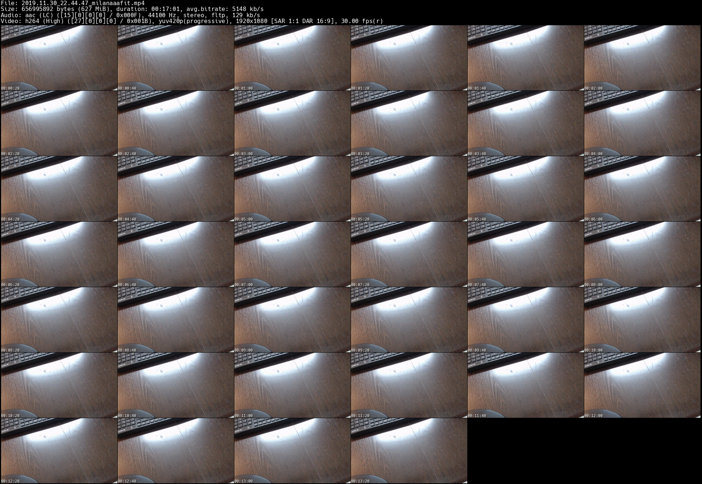
Task: Choose the 00:12:40 frame
Action: click(x=175, y=451)
